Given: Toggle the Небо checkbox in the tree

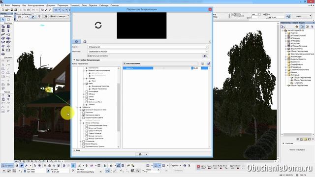Looking at the screenshot, I should coord(87,84).
